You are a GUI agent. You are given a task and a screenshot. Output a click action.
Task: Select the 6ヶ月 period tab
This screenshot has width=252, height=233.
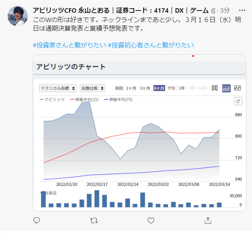tap(159, 88)
